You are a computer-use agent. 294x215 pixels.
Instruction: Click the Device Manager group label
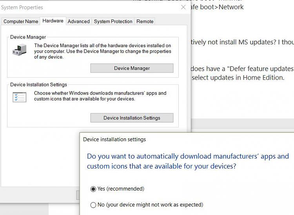point(28,37)
